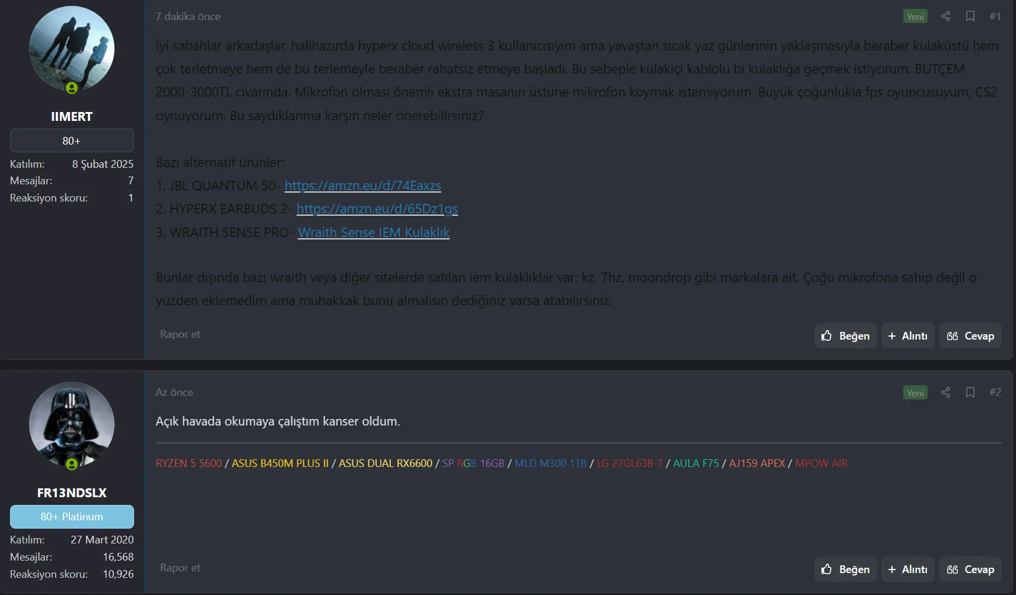Open the FR13NDSLX username profile link
1016x595 pixels.
(x=72, y=493)
